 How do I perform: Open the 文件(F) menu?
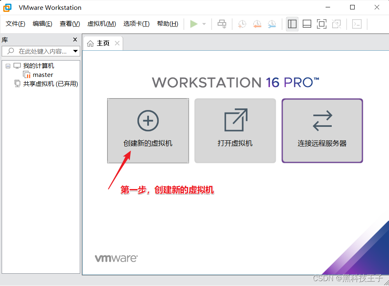tap(16, 24)
